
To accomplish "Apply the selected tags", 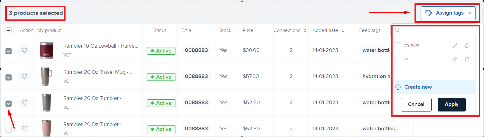I will point(451,104).
